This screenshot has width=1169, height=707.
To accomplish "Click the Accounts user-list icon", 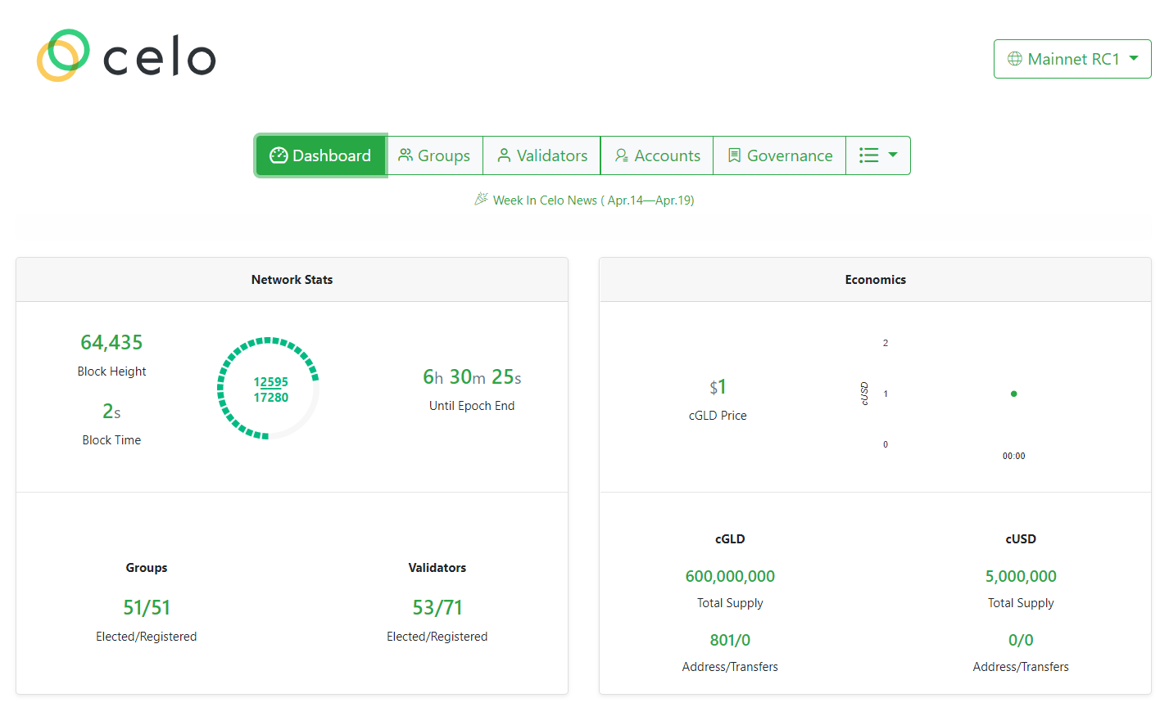I will point(622,155).
